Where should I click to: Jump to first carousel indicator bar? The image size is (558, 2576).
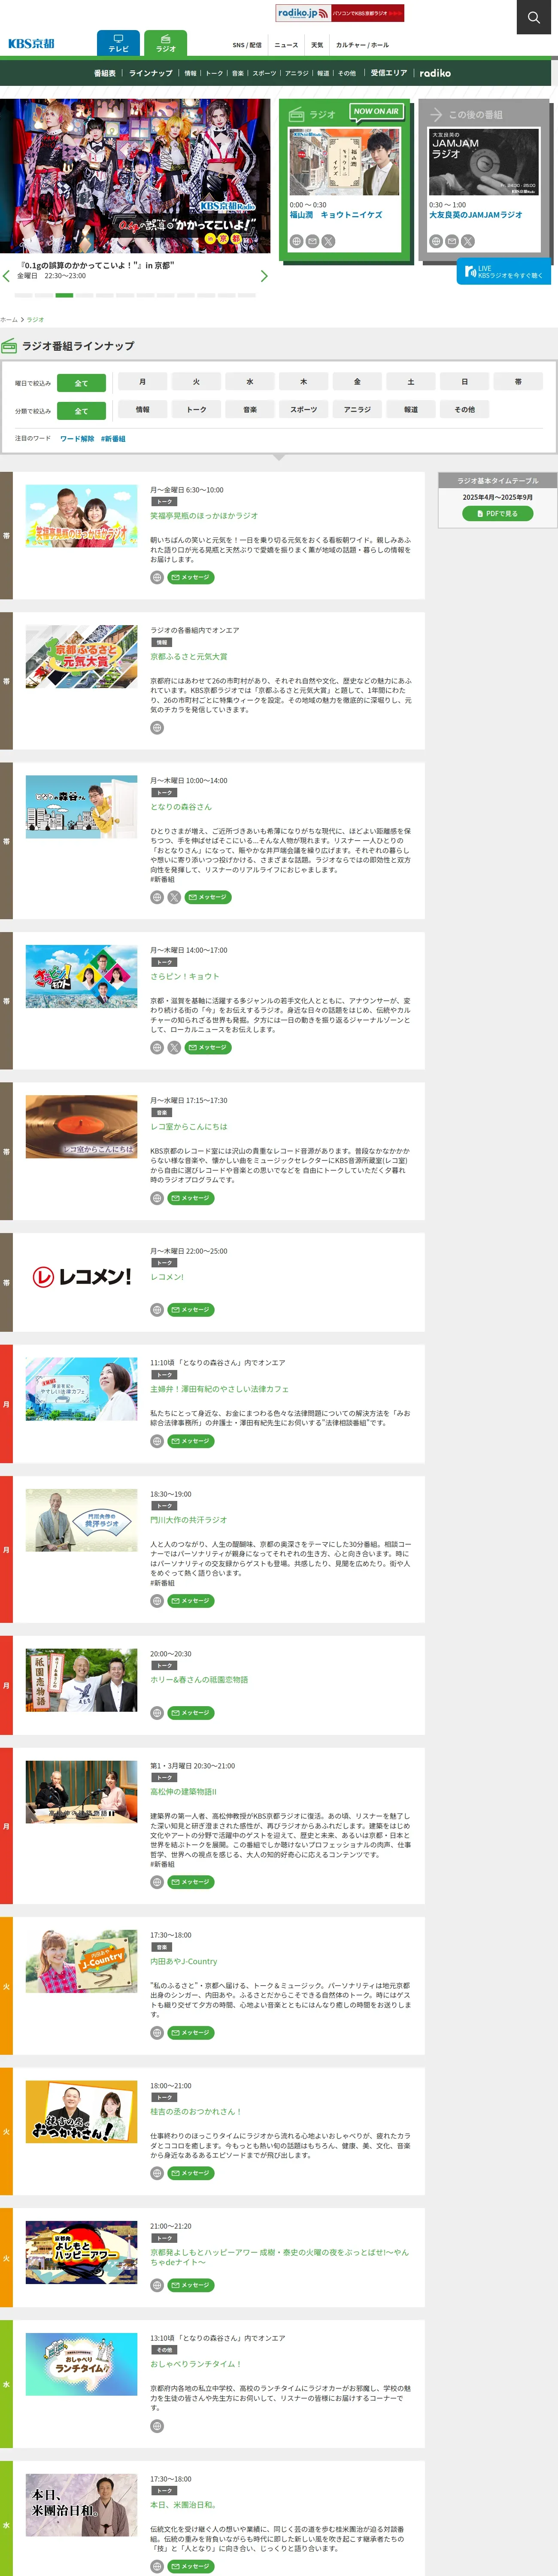click(x=23, y=295)
